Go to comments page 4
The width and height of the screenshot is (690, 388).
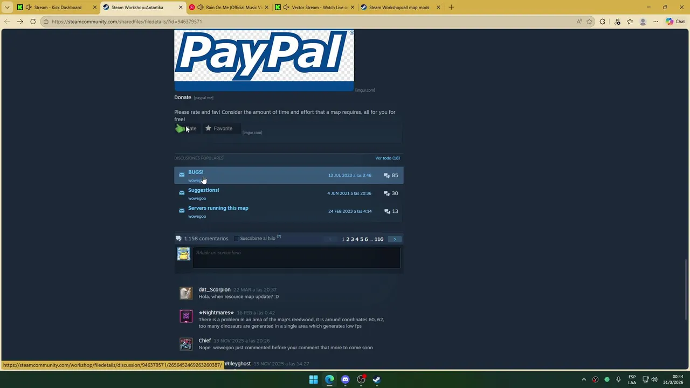(357, 239)
